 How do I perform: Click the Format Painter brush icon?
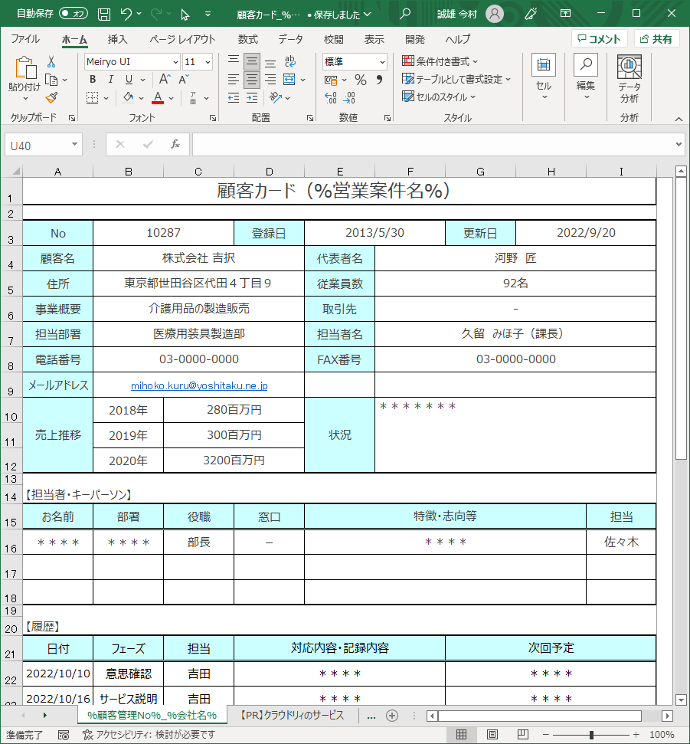tap(51, 97)
